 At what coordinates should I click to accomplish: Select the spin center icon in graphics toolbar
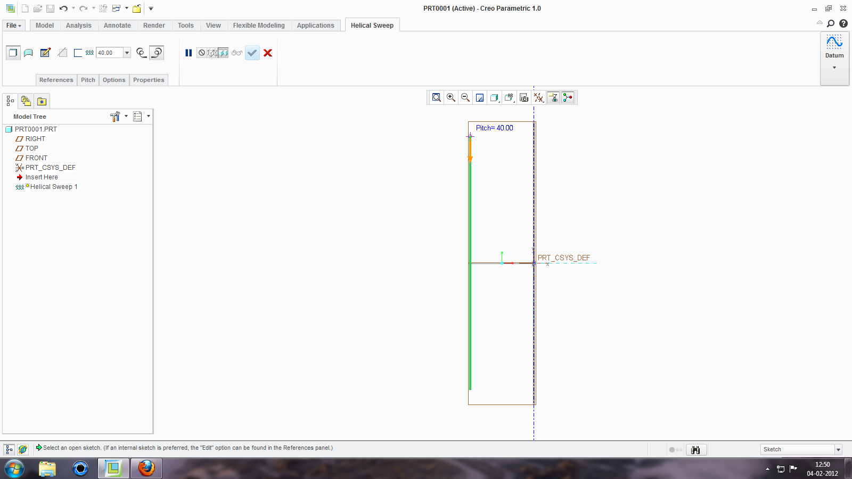[x=567, y=97]
